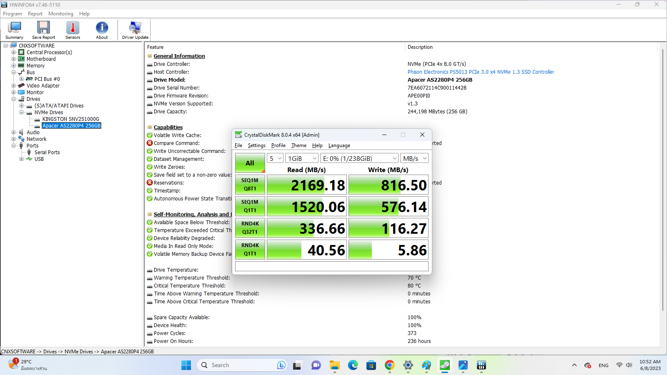Show hidden system tray icons
This screenshot has height=375, width=667.
(x=574, y=365)
